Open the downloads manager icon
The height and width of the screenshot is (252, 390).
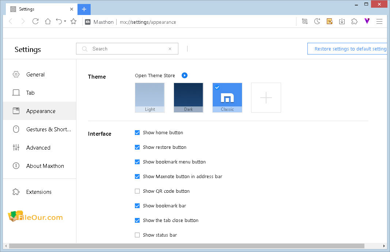pos(342,21)
